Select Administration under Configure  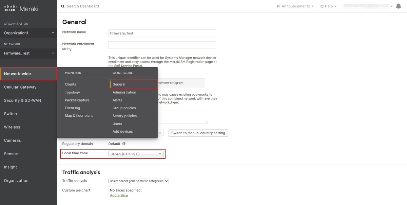tap(124, 92)
